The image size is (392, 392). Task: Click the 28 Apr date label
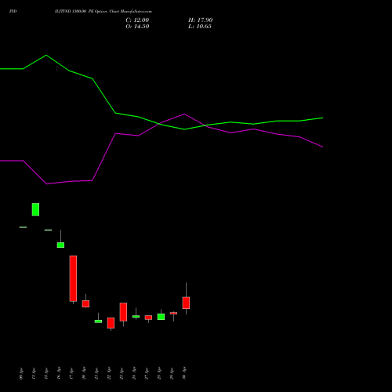(x=159, y=373)
